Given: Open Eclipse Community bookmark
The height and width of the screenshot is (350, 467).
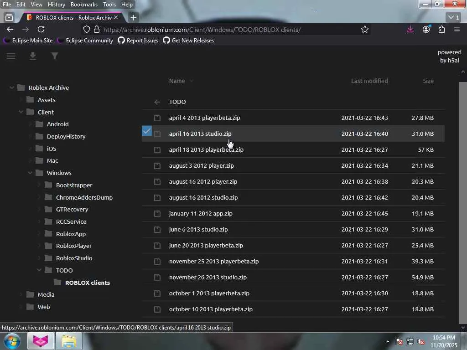Looking at the screenshot, I should 85,41.
